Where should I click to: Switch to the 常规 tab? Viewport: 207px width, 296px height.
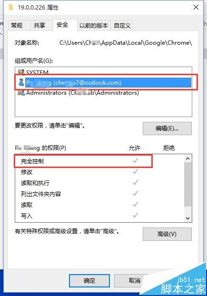click(x=17, y=25)
